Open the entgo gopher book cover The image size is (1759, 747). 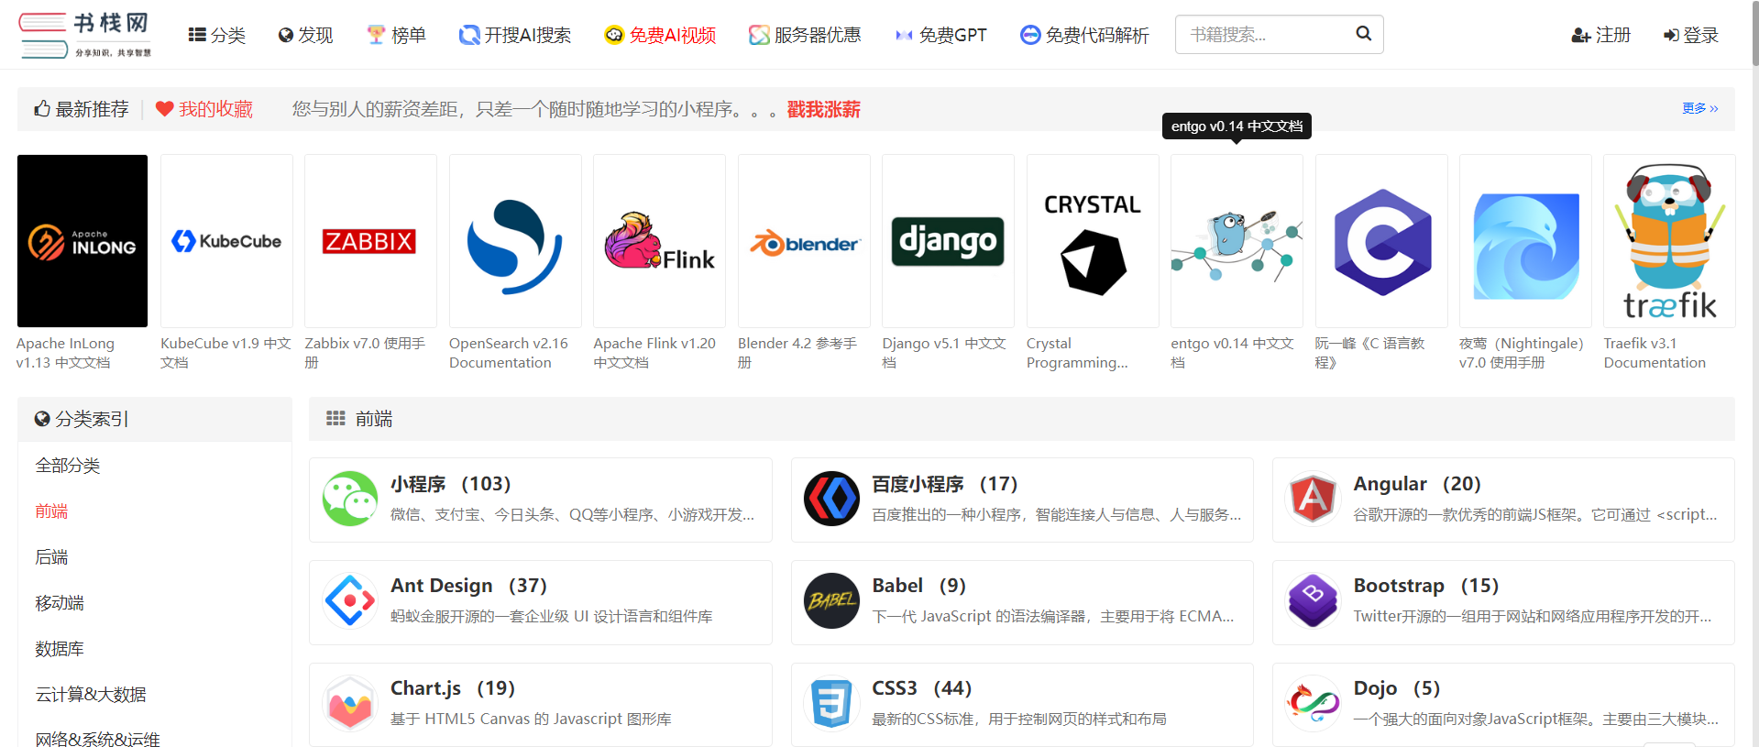point(1237,241)
